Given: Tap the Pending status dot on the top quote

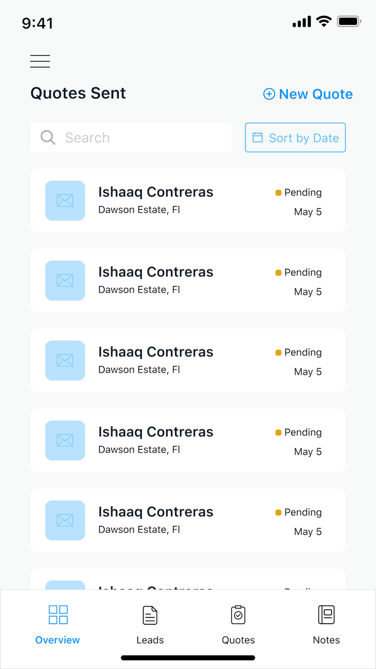Looking at the screenshot, I should click(x=278, y=192).
